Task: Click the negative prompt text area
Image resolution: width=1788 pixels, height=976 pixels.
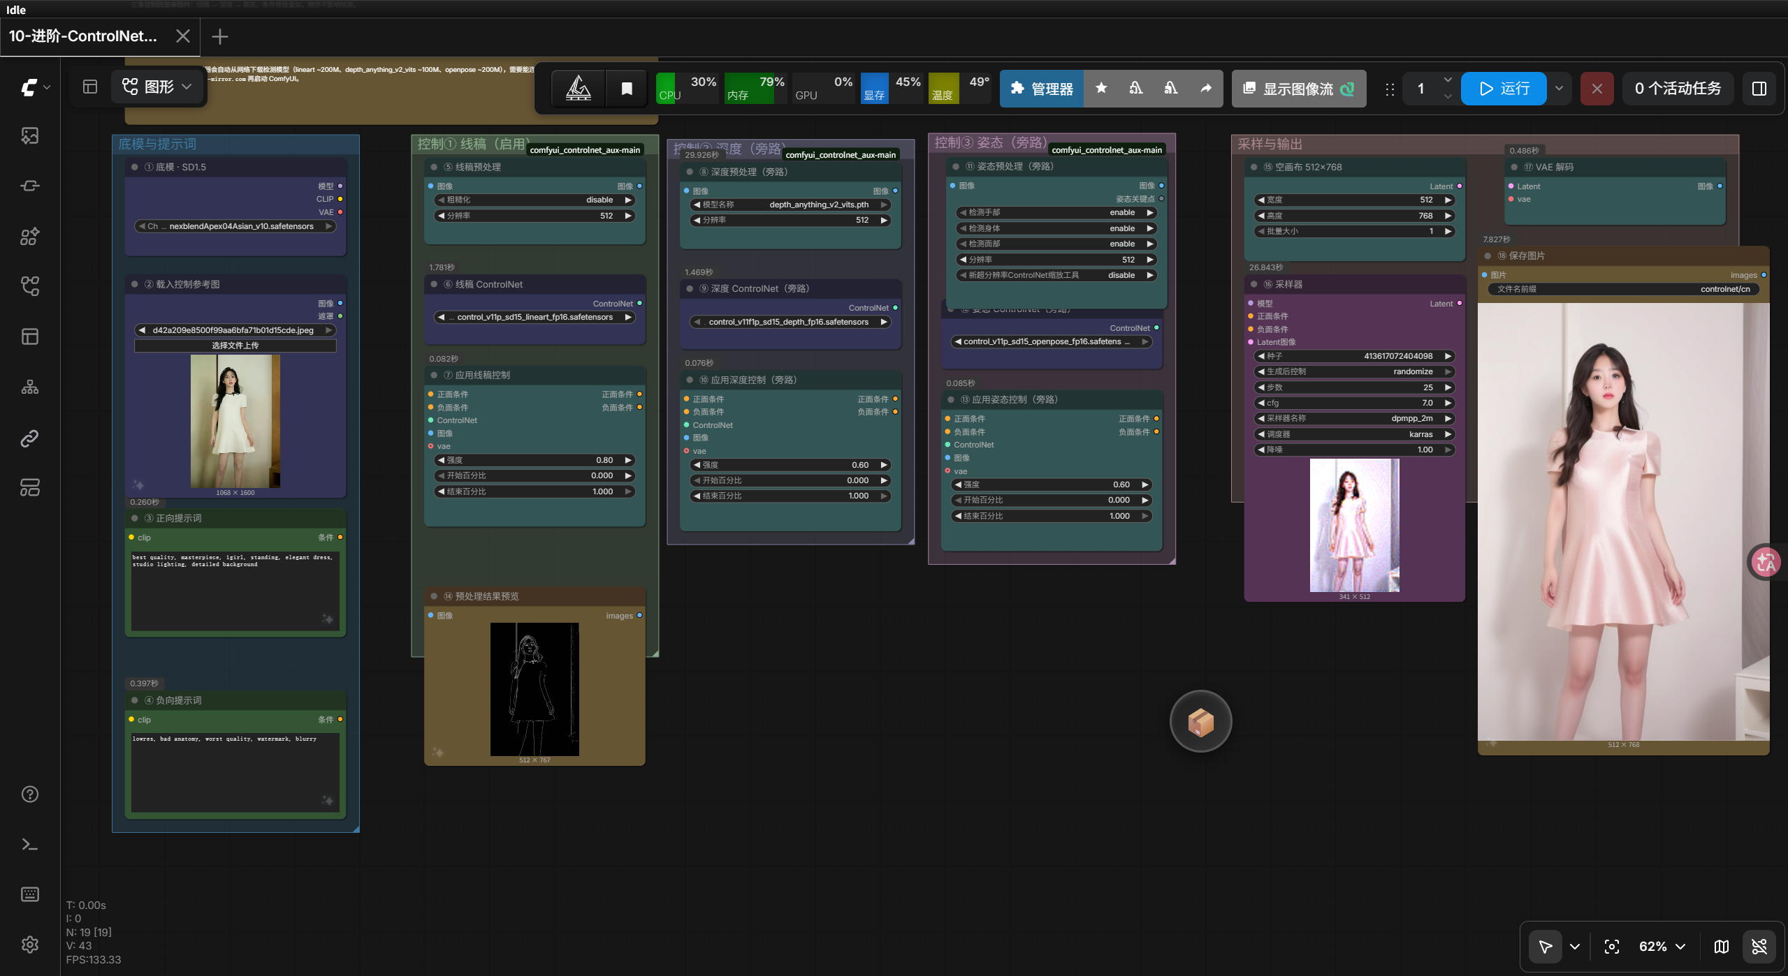Action: tap(235, 772)
